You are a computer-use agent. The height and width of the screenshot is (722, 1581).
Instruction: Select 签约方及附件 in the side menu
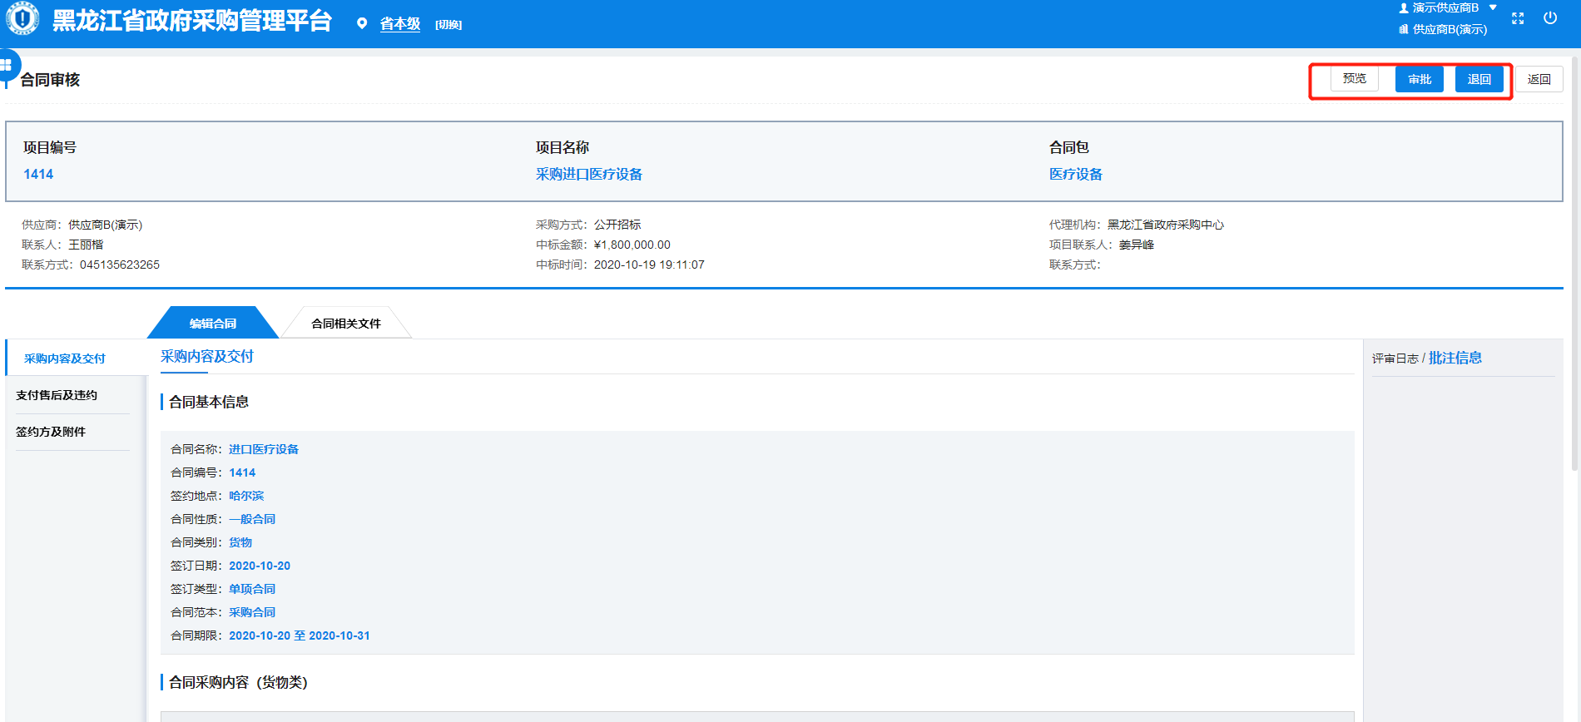pos(51,433)
